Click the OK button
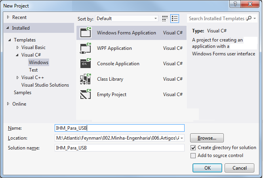The image size is (263, 178). click(x=207, y=168)
